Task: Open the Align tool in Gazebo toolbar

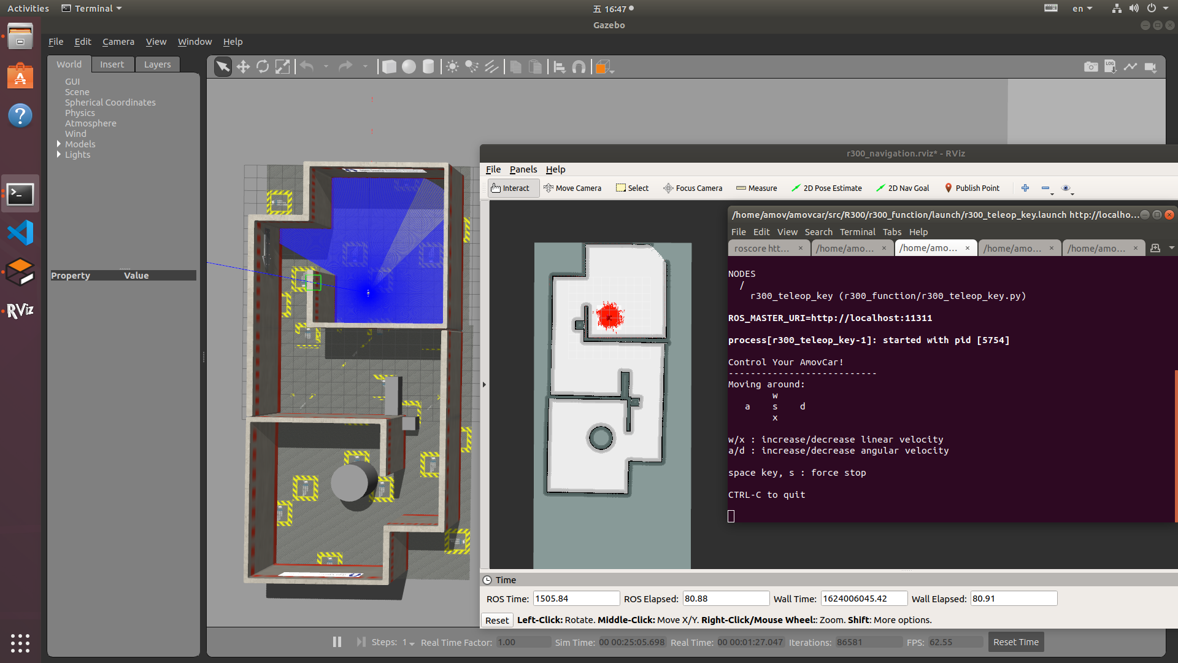Action: [559, 66]
